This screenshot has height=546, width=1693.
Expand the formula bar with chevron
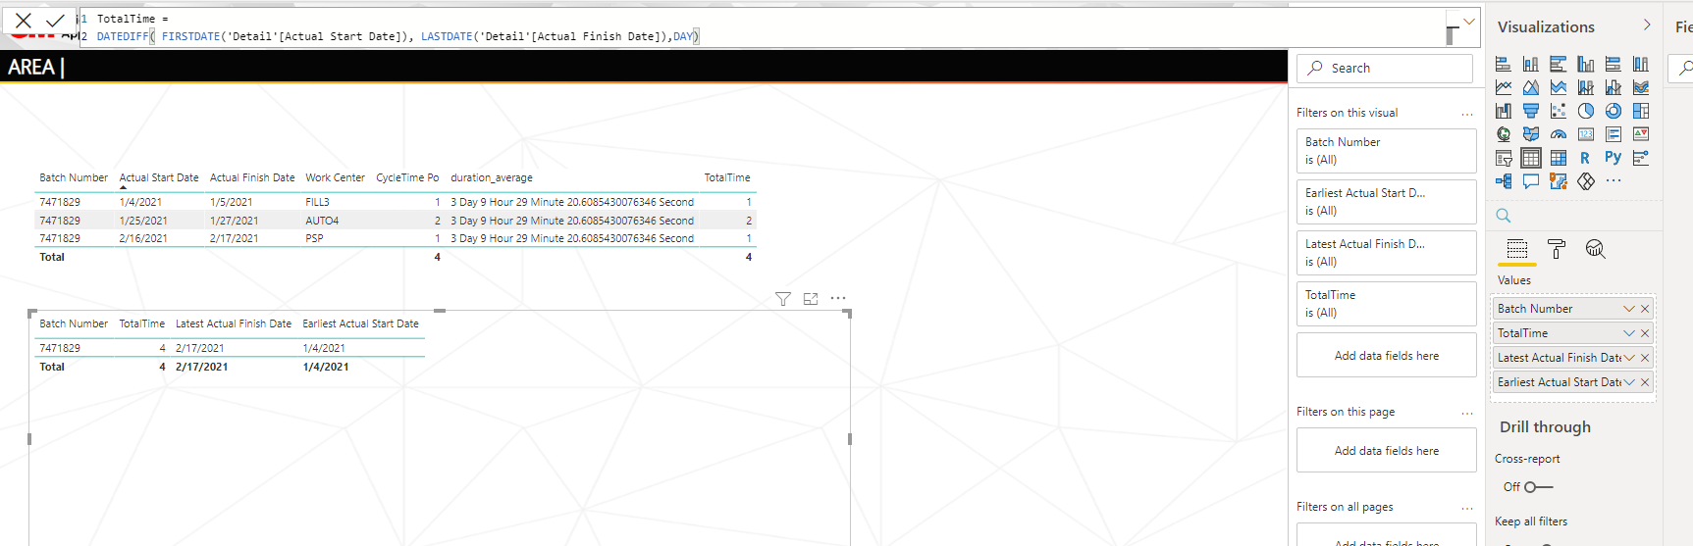(1468, 21)
